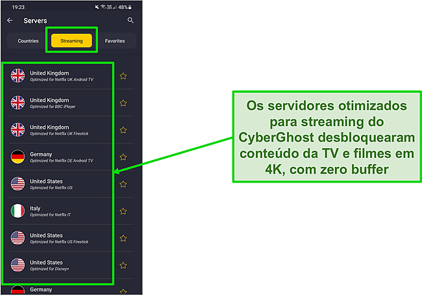Image resolution: width=422 pixels, height=295 pixels.
Task: Go back using the arrow icon
Action: point(10,21)
